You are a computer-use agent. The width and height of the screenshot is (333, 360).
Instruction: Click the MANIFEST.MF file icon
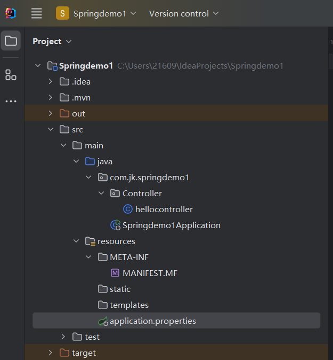point(115,273)
